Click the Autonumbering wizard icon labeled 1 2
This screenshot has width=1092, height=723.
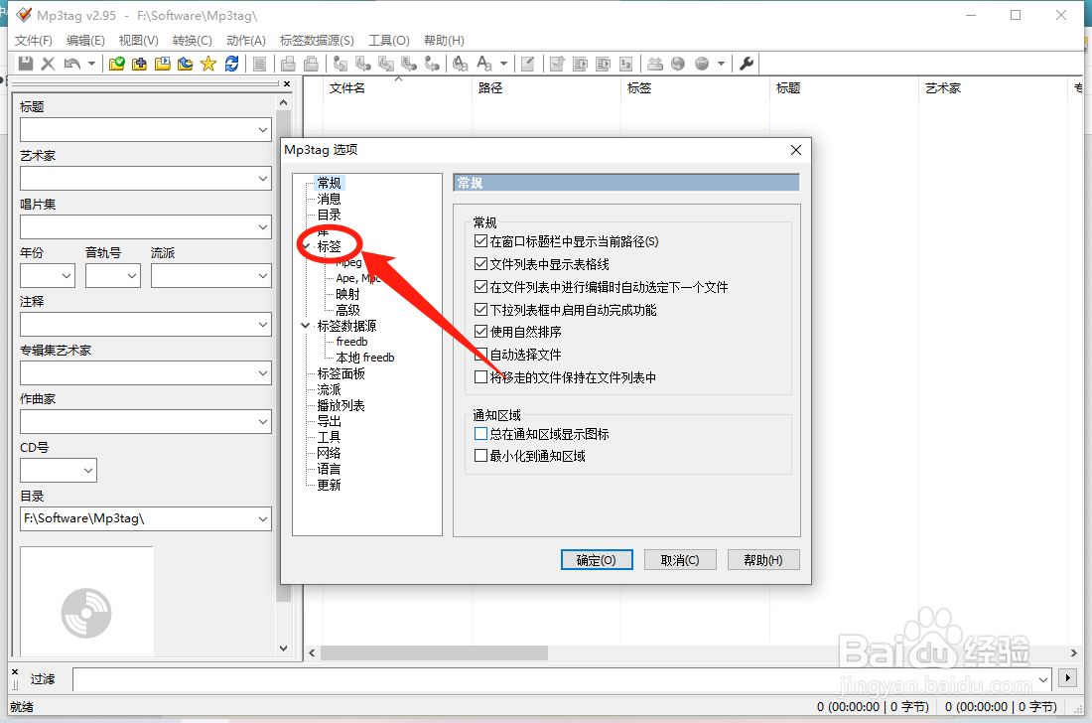coord(626,64)
